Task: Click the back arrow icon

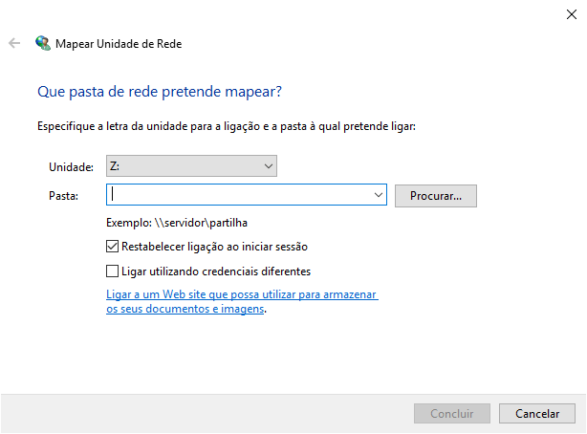Action: [14, 43]
